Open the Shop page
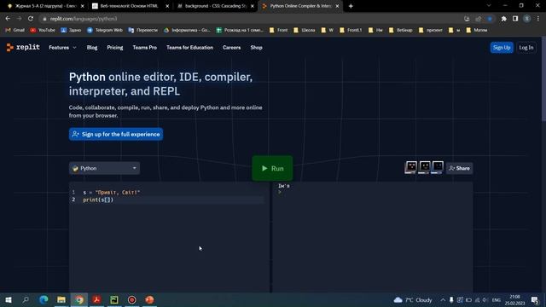 click(256, 48)
